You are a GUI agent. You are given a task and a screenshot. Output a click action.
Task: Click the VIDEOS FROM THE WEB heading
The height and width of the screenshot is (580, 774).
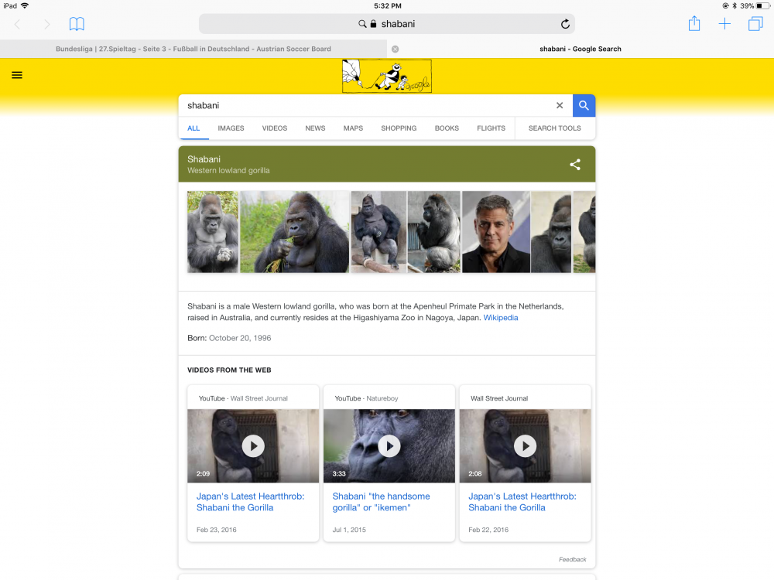pyautogui.click(x=229, y=370)
